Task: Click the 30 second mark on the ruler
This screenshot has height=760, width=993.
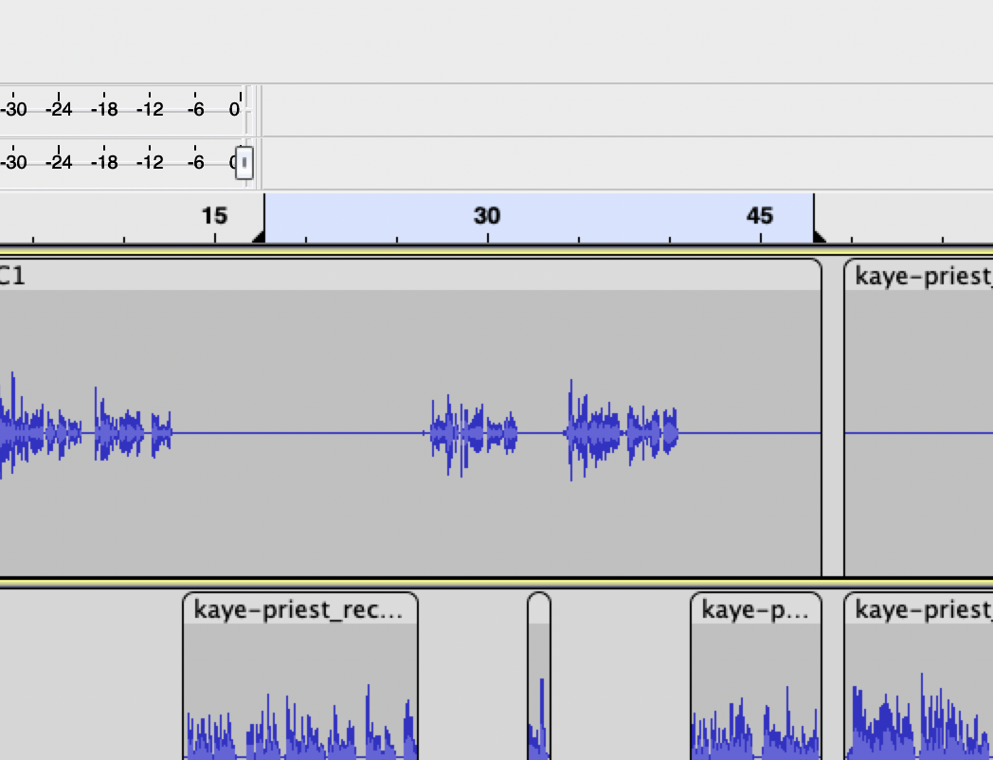Action: tap(487, 216)
